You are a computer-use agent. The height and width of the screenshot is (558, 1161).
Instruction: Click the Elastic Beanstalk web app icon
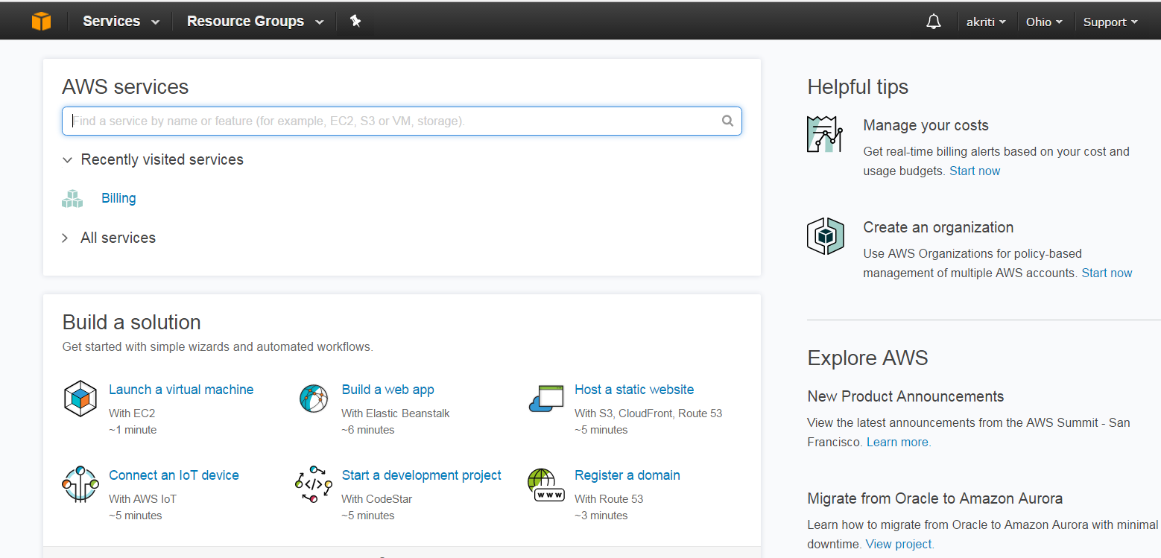[x=314, y=399]
